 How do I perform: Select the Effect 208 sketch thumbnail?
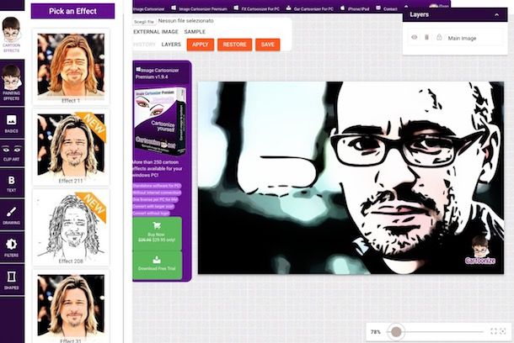[x=71, y=228]
